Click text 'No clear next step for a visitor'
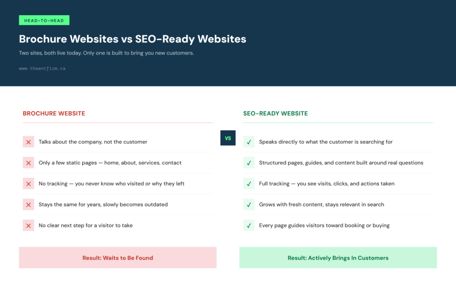The image size is (456, 291). (86, 226)
